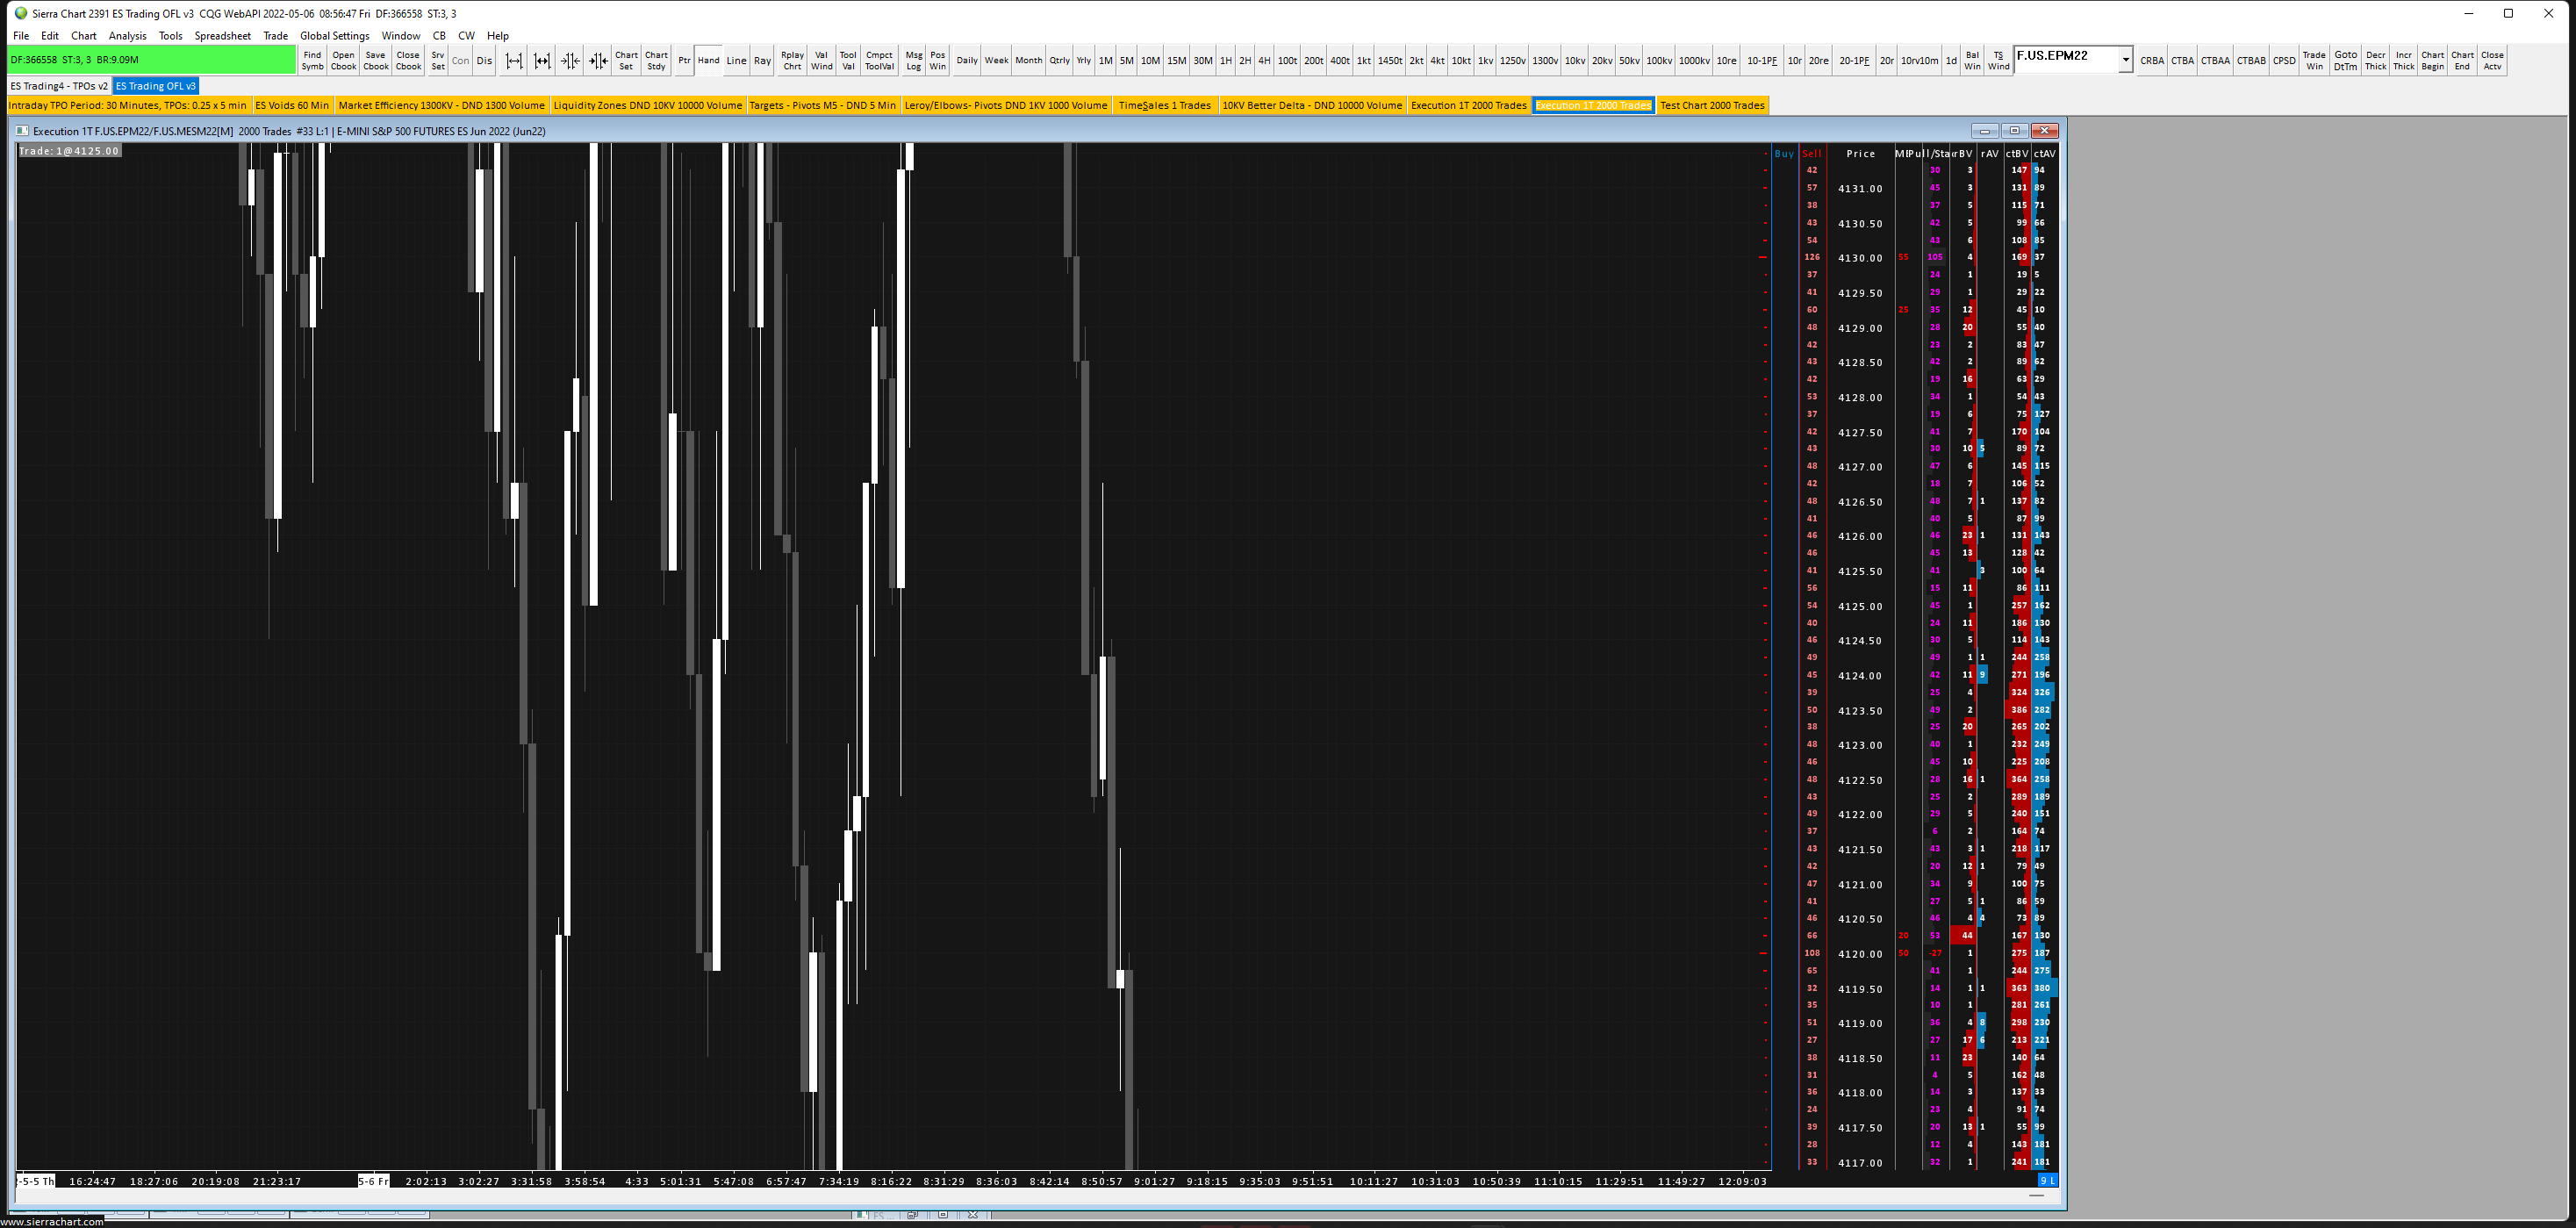Toggle the Hand chart tool
The image size is (2576, 1228).
point(709,61)
